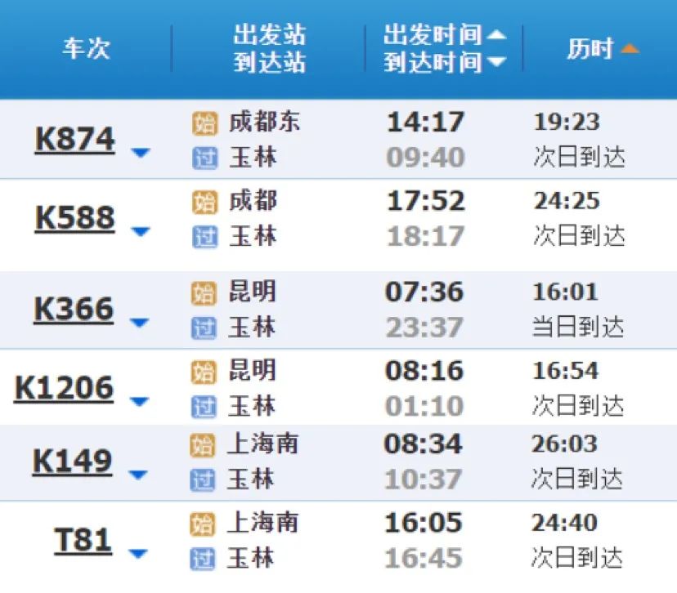The height and width of the screenshot is (593, 677).
Task: Open train number T81 link
Action: [83, 540]
